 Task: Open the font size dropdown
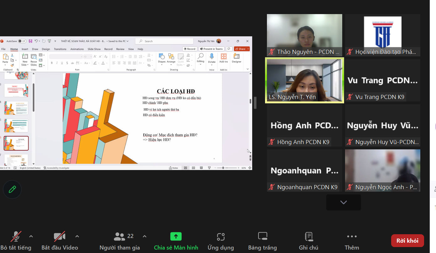coord(91,56)
